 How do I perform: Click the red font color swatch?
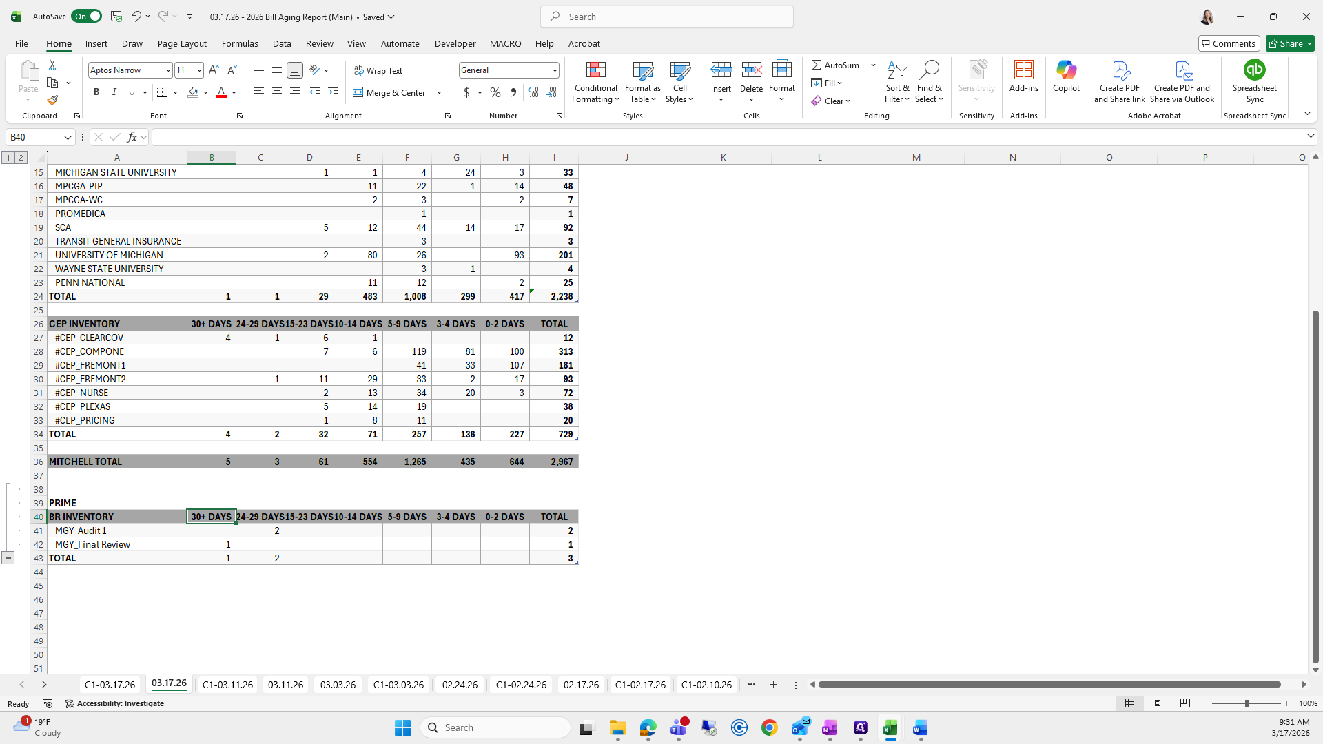point(221,92)
